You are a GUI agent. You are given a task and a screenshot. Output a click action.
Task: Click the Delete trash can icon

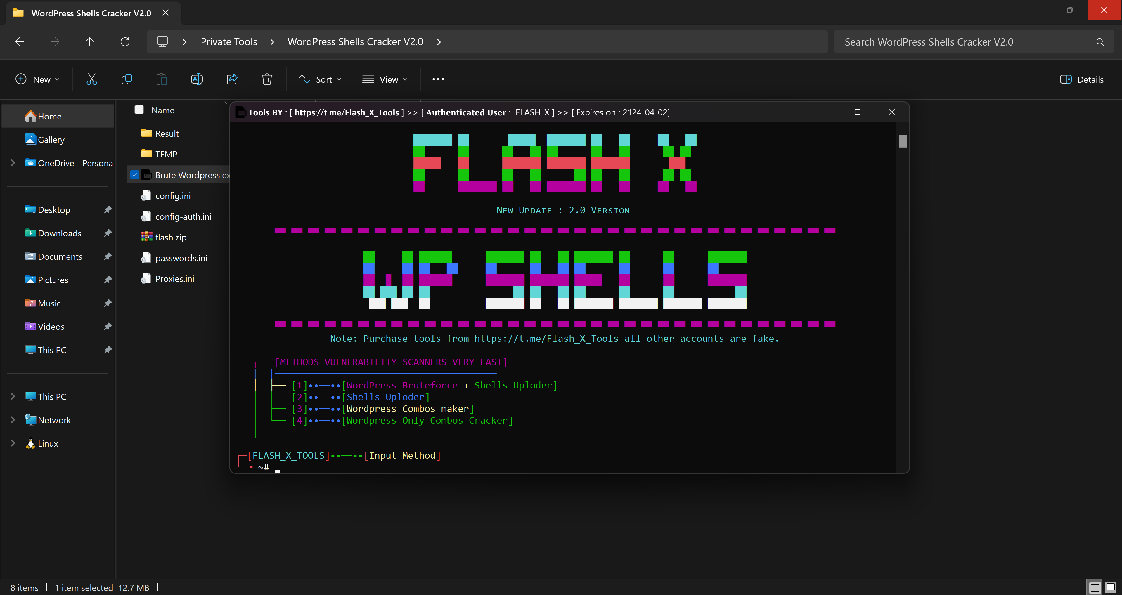tap(267, 79)
